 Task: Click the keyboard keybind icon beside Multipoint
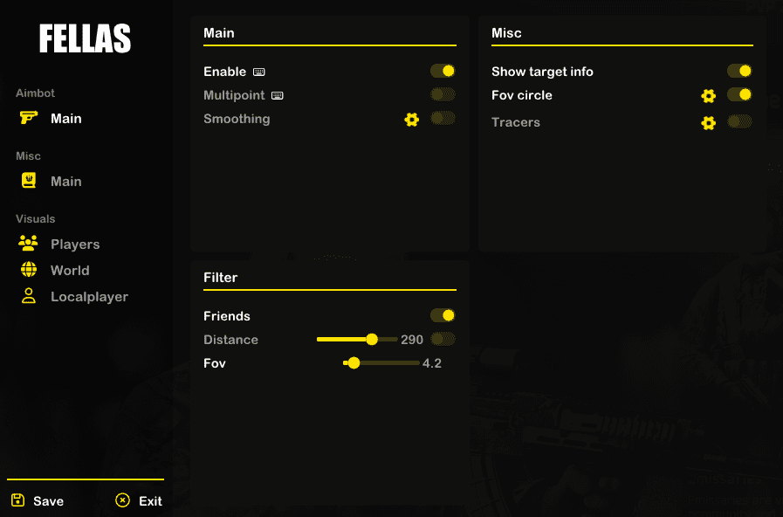[277, 95]
